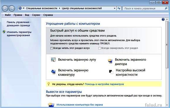This screenshot has height=108, width=170.
Task: Click the scrollbar down arrow
Action: (x=167, y=105)
